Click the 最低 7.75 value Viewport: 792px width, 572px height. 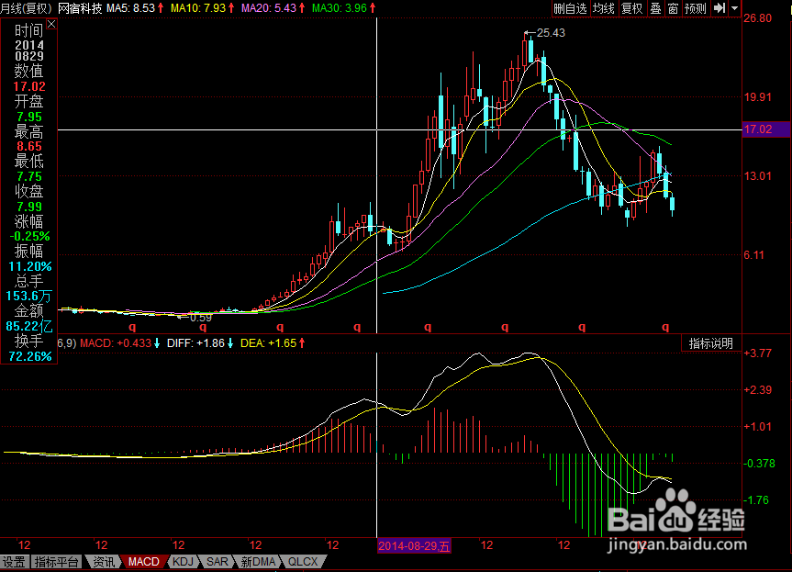pyautogui.click(x=29, y=176)
